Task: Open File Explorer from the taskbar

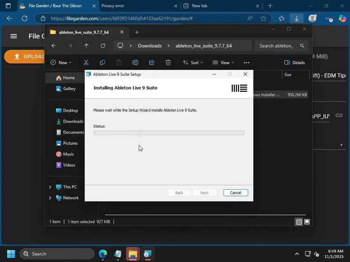Action: 133,254
